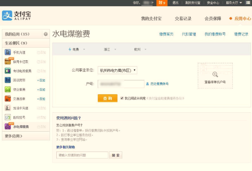Viewport: 252px width, 171px height.
Task: Toggle the 我已阅读并同意 agreement checkbox
Action: pos(122,98)
